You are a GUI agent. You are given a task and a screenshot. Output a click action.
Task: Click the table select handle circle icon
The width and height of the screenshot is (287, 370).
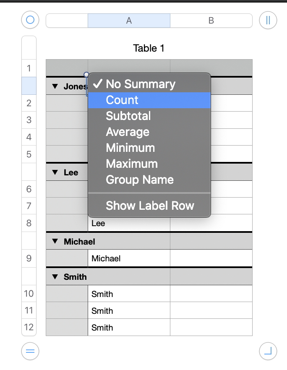(30, 20)
